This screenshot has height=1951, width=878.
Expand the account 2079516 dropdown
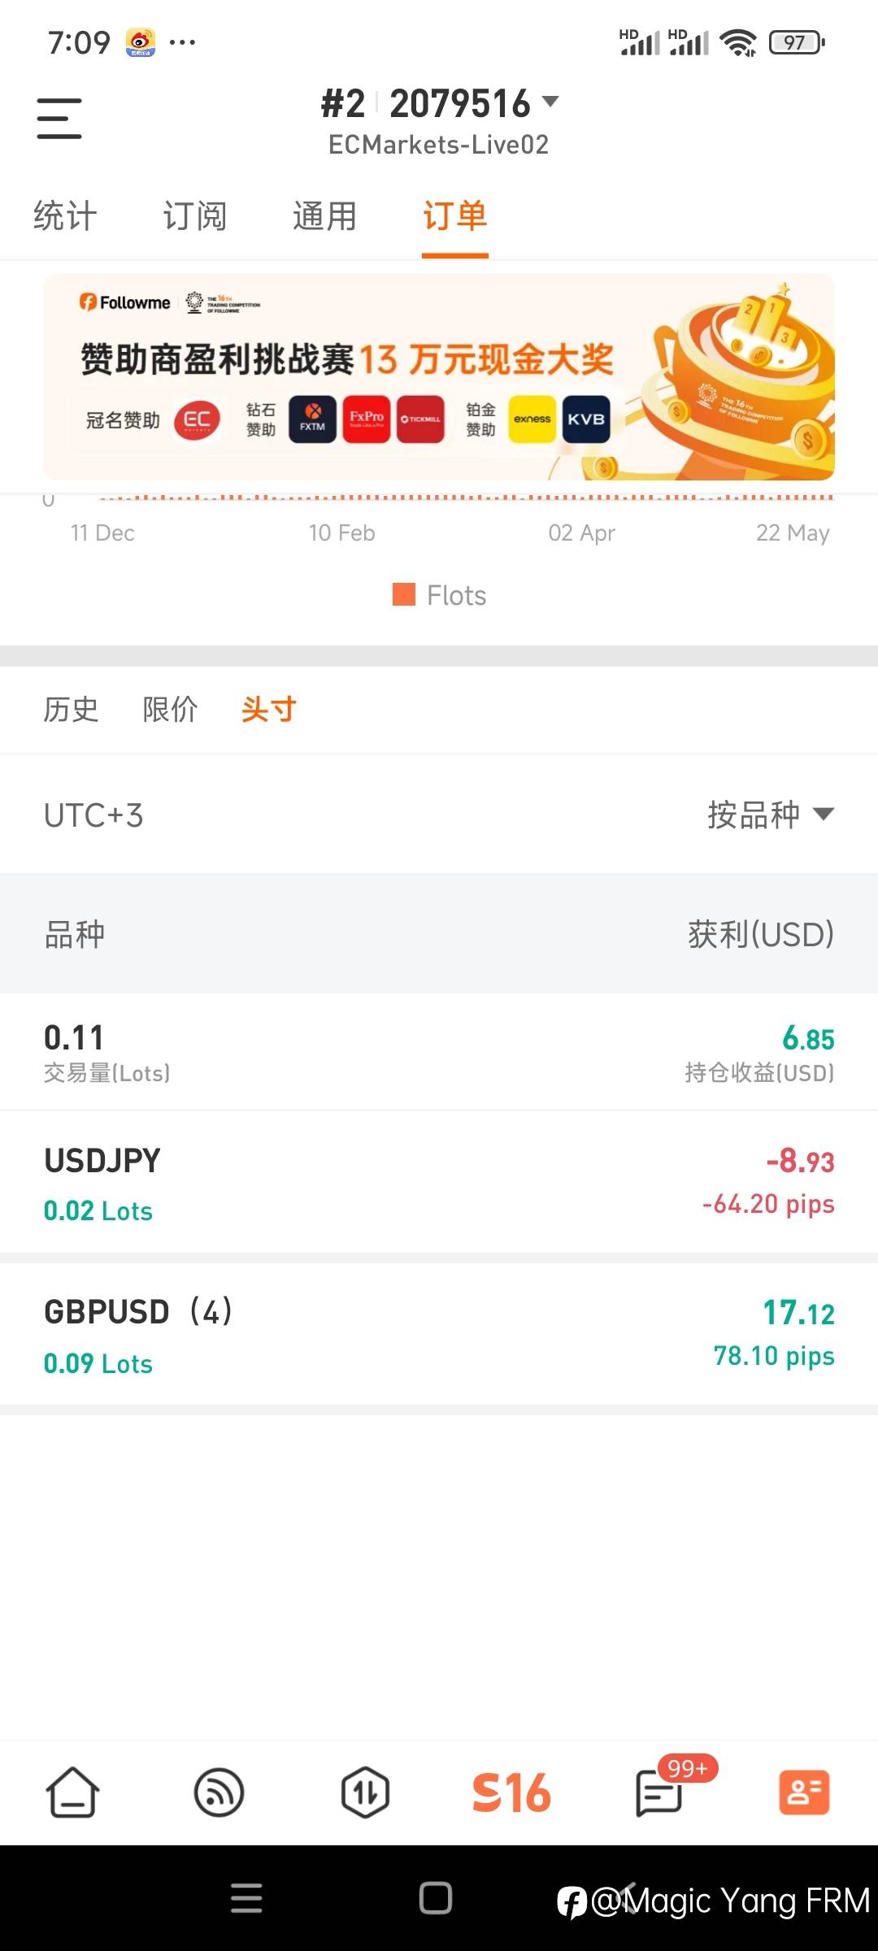click(550, 102)
